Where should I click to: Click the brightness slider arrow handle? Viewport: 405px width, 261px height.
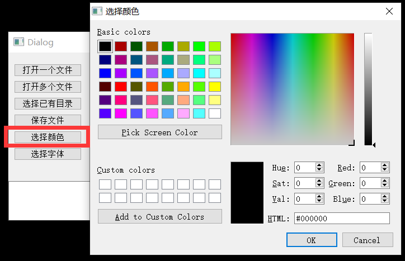(x=374, y=145)
